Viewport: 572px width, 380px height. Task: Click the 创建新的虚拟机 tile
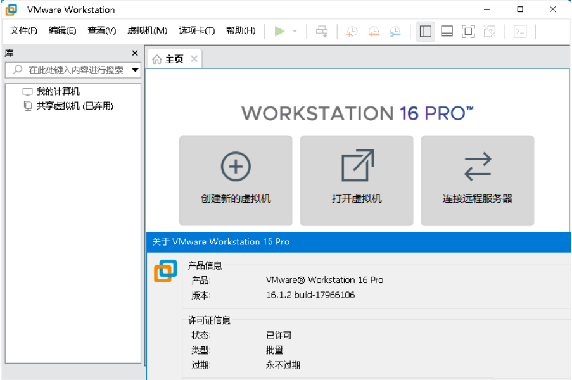pyautogui.click(x=235, y=180)
